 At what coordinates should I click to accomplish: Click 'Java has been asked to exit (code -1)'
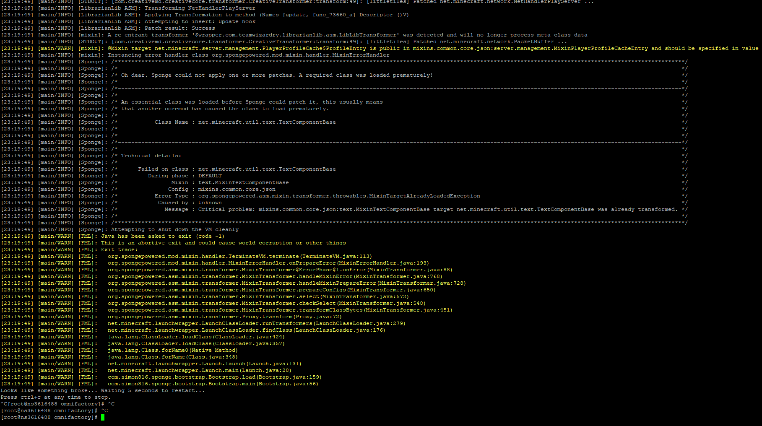pos(164,236)
